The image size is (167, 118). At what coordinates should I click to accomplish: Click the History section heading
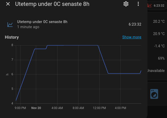pyautogui.click(x=12, y=37)
